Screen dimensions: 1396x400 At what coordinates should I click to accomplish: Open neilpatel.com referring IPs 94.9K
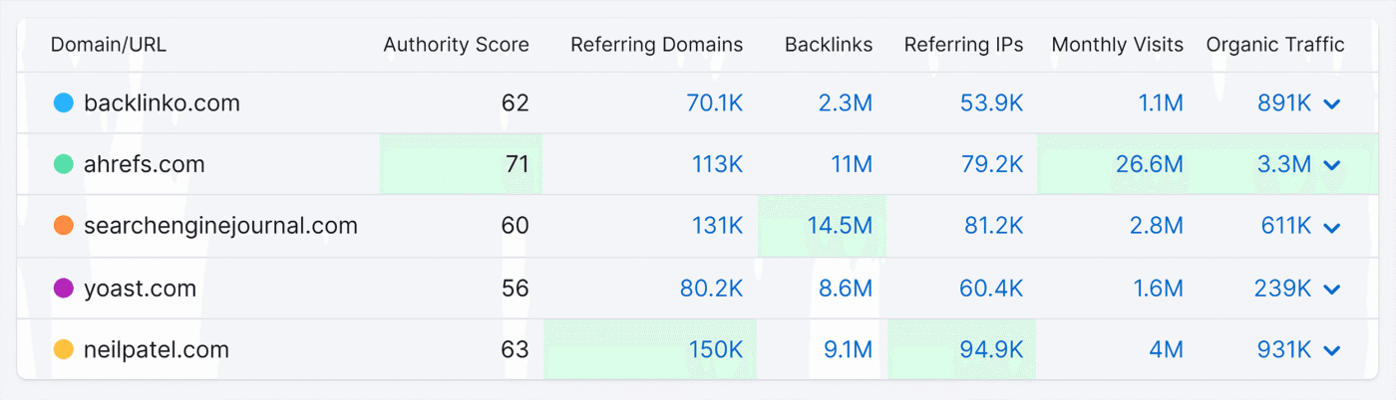(x=993, y=350)
